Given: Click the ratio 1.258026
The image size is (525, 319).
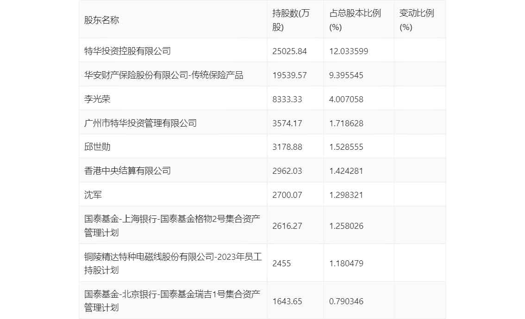Looking at the screenshot, I should tap(346, 226).
